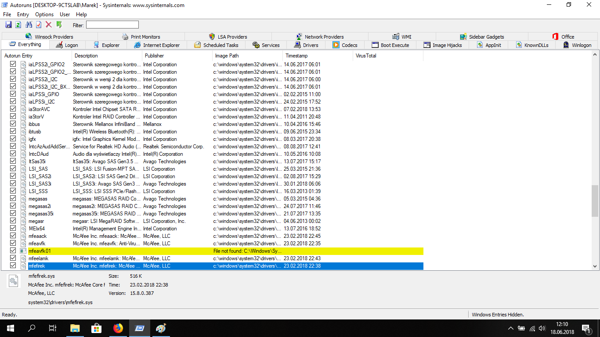The width and height of the screenshot is (600, 337).
Task: Uncheck the MEIx64 entry checkbox
Action: click(13, 228)
